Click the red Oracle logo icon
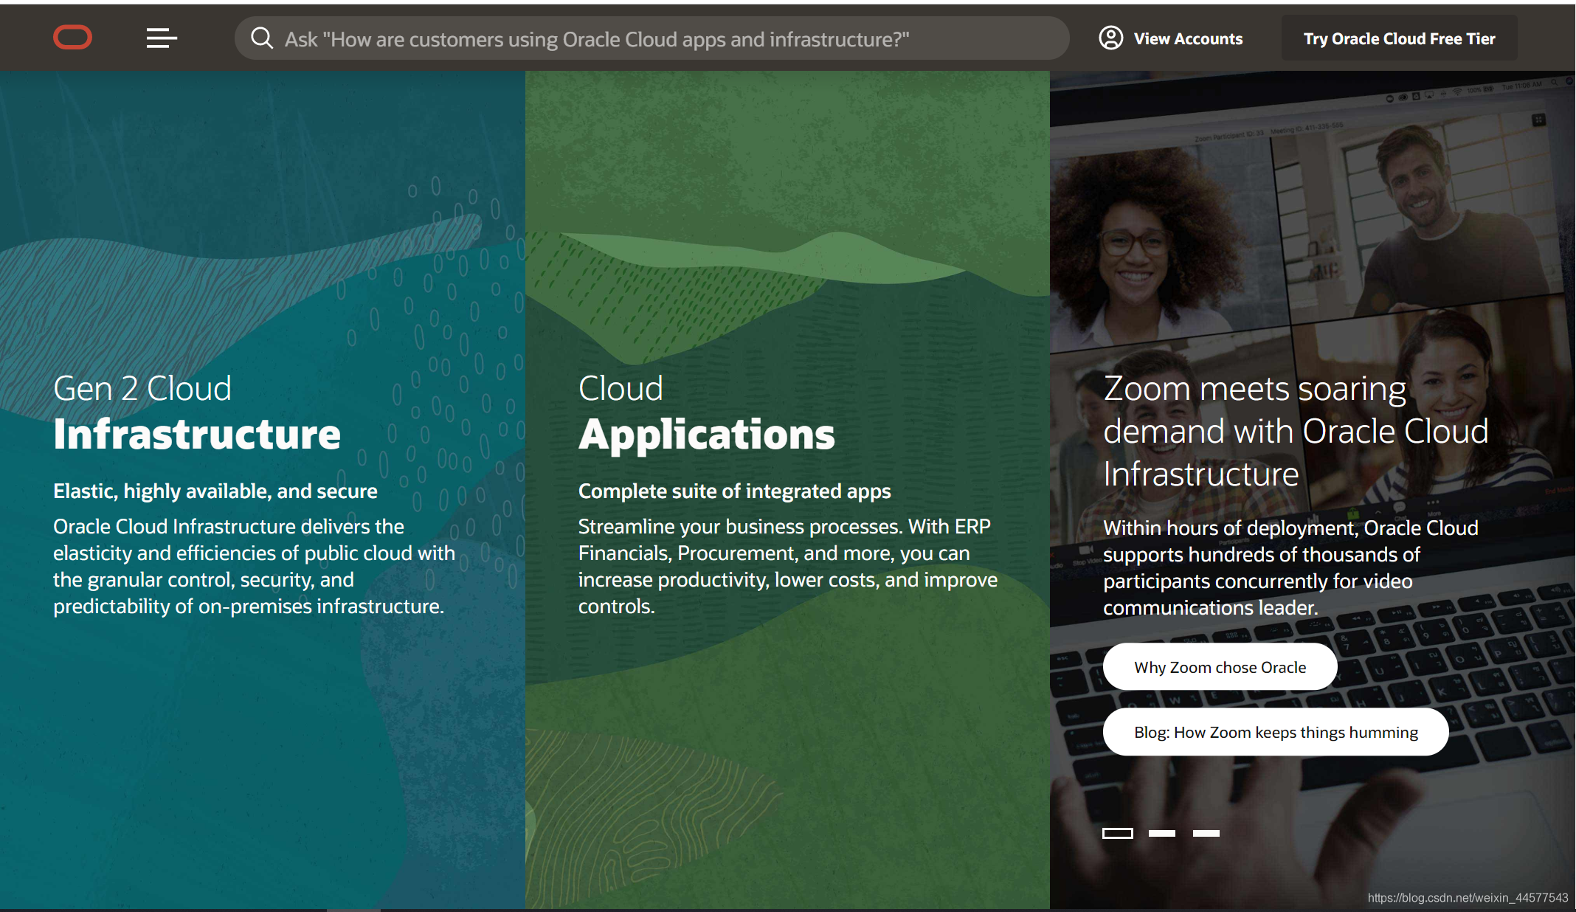Image resolution: width=1576 pixels, height=912 pixels. click(x=72, y=38)
